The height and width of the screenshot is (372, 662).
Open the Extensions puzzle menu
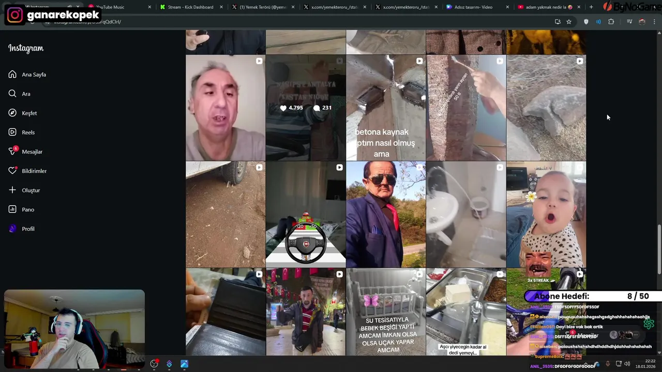coord(611,22)
